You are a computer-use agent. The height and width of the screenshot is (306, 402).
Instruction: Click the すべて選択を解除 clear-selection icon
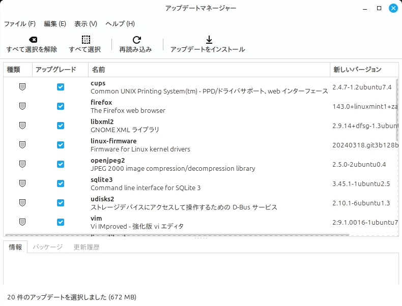[32, 40]
